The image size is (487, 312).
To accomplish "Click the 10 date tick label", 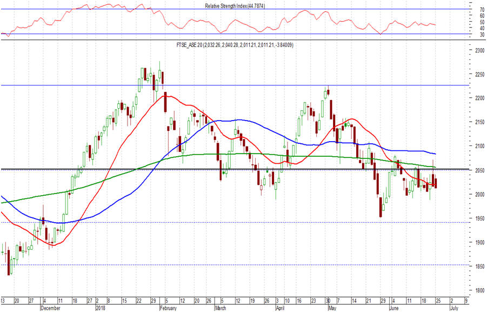I will click(287, 301).
